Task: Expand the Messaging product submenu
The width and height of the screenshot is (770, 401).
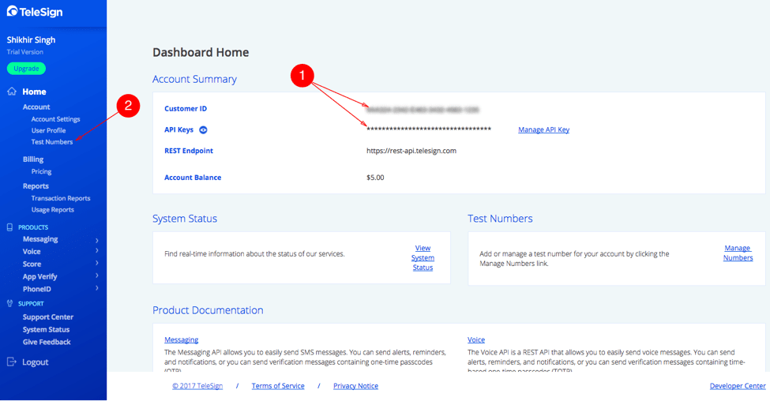Action: pos(97,240)
